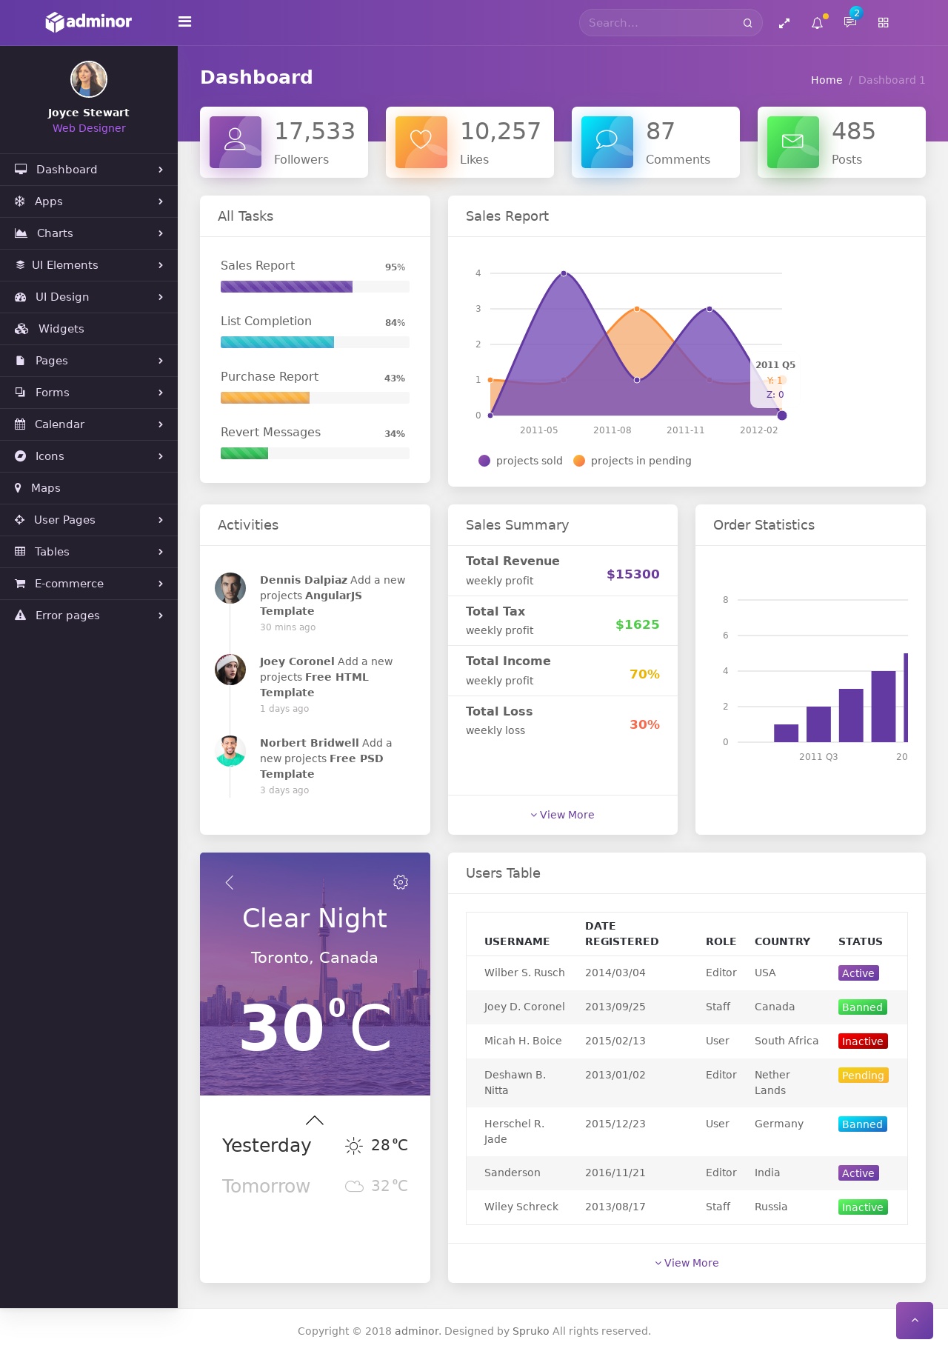Click the $15300 Total Revenue value
This screenshot has height=1354, width=948.
click(633, 574)
